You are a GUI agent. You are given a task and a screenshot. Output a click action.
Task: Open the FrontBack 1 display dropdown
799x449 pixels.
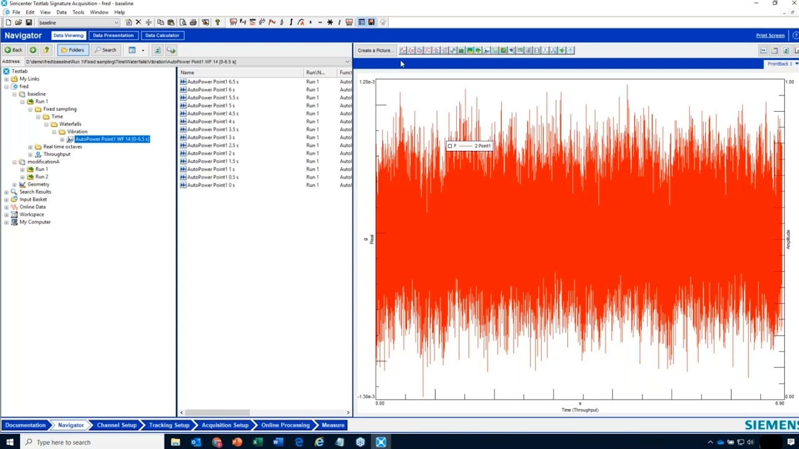click(797, 64)
